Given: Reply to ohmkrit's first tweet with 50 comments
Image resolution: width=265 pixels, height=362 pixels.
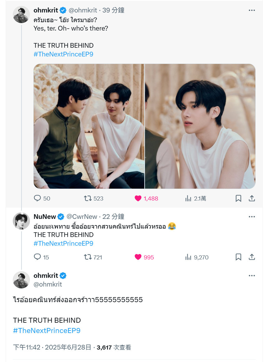Looking at the screenshot, I should (42, 198).
